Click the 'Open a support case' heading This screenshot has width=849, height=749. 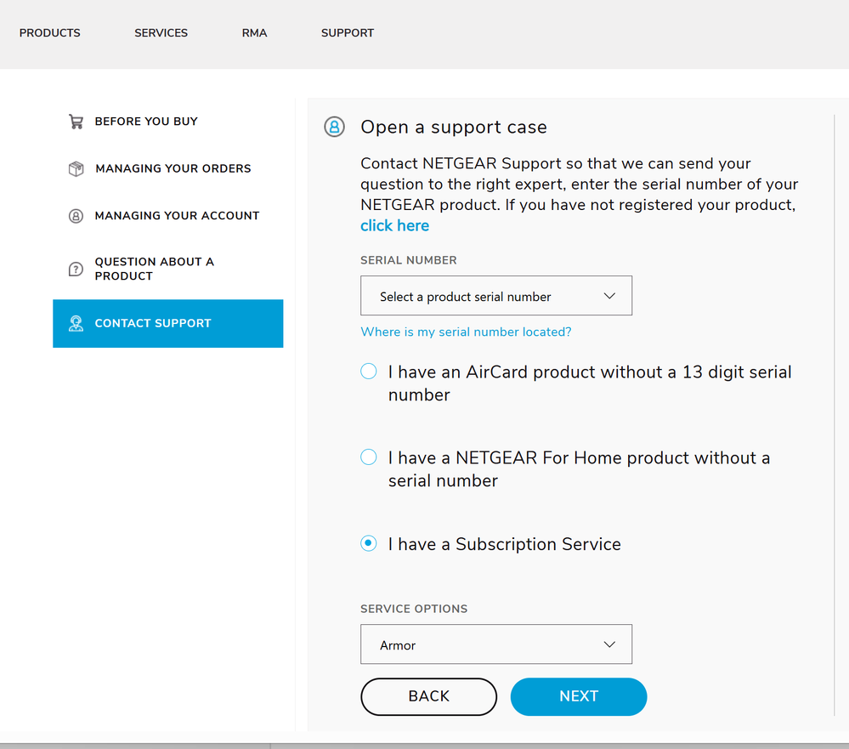(x=454, y=127)
